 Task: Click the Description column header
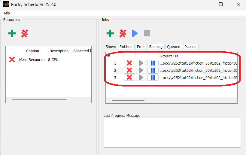point(59,51)
